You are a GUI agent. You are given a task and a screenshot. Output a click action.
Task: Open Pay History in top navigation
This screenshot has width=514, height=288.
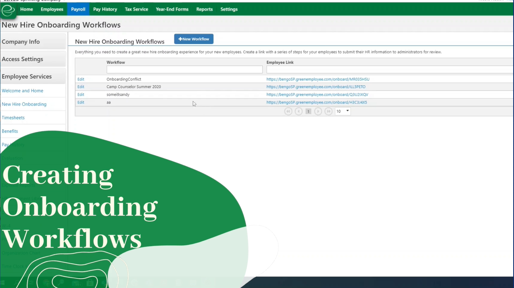pyautogui.click(x=105, y=9)
